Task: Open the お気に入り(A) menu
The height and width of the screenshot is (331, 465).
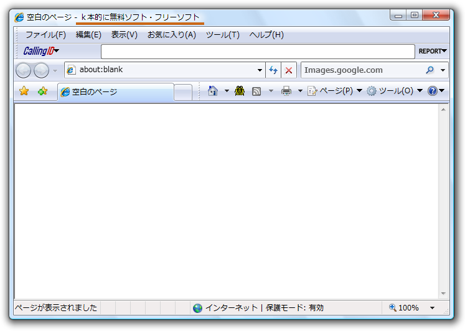Action: pos(171,35)
